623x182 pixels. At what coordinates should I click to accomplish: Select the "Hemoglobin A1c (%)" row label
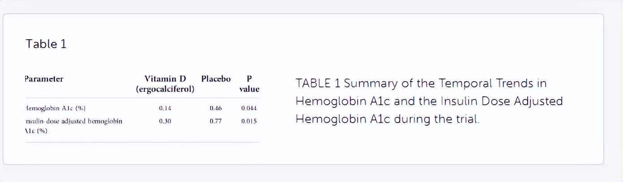pyautogui.click(x=55, y=108)
